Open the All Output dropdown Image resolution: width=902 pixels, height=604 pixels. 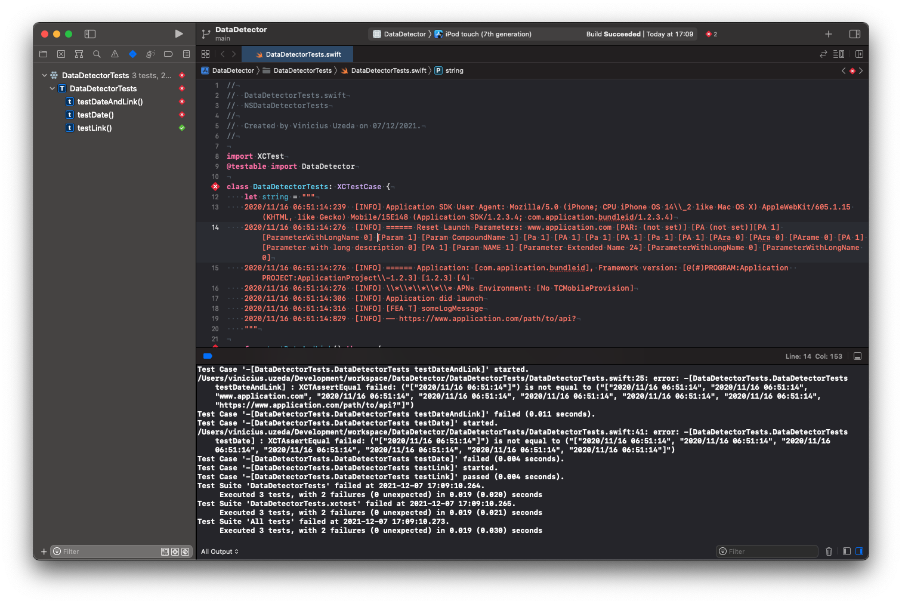click(x=220, y=551)
